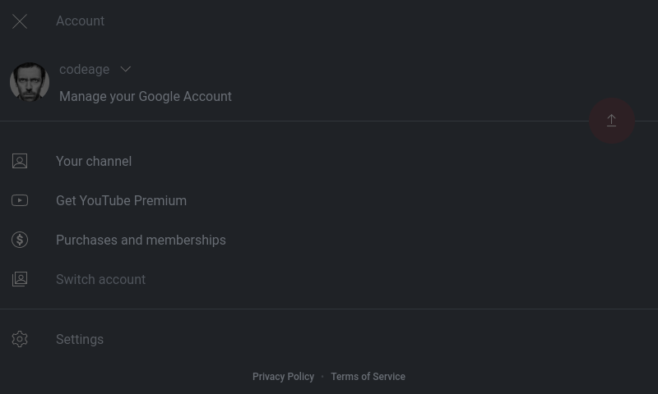This screenshot has width=658, height=394.
Task: Click the Purchases and memberships label text
Action: coord(141,241)
